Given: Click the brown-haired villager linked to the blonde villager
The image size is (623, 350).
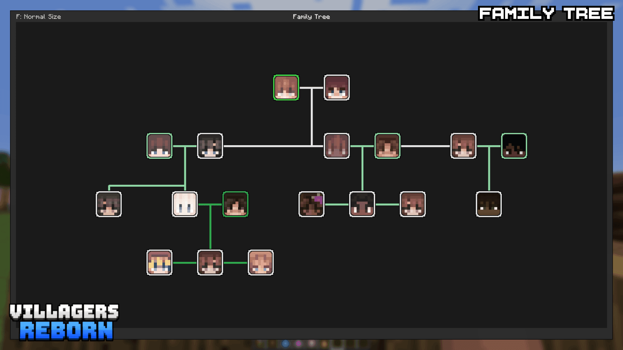Looking at the screenshot, I should [x=210, y=263].
